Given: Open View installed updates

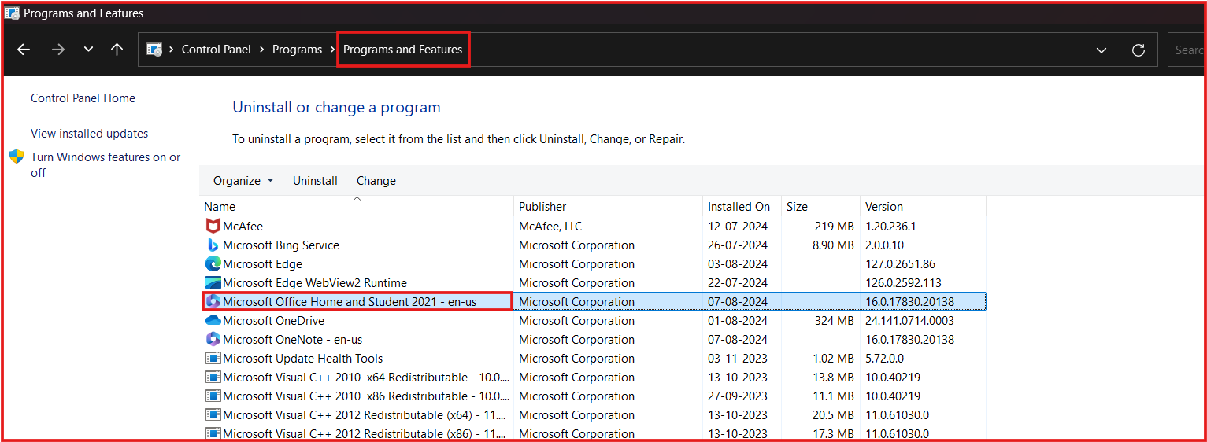Looking at the screenshot, I should (89, 134).
